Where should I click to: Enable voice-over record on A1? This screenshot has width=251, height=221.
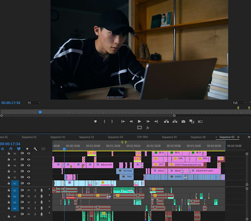pos(42,190)
